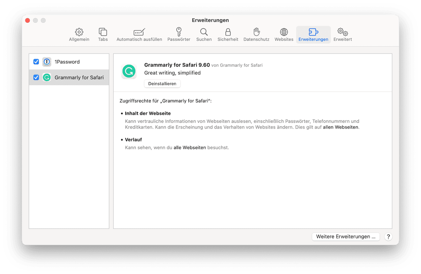Open the Sicherheit lock pane
Screen dimensions: 421x274
coord(228,35)
